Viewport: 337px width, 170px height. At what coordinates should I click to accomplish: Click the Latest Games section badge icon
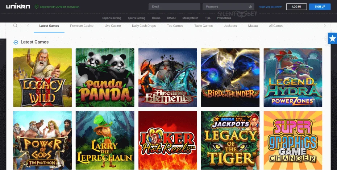point(16,42)
